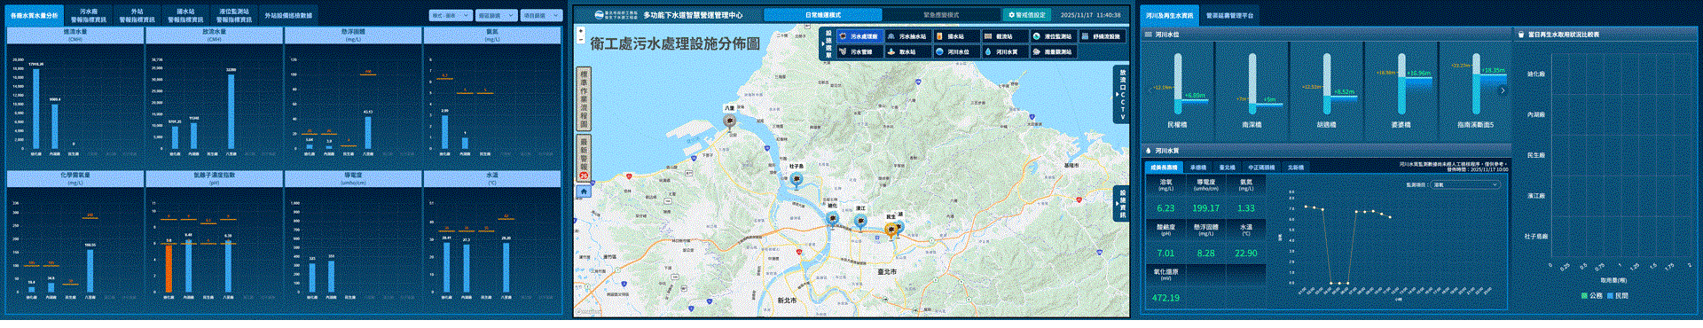Click the 民生 plant map marker
1703x328 pixels.
point(892,230)
